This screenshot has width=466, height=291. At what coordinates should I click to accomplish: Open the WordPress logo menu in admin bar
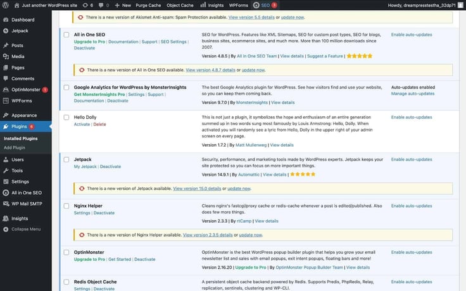point(5,5)
